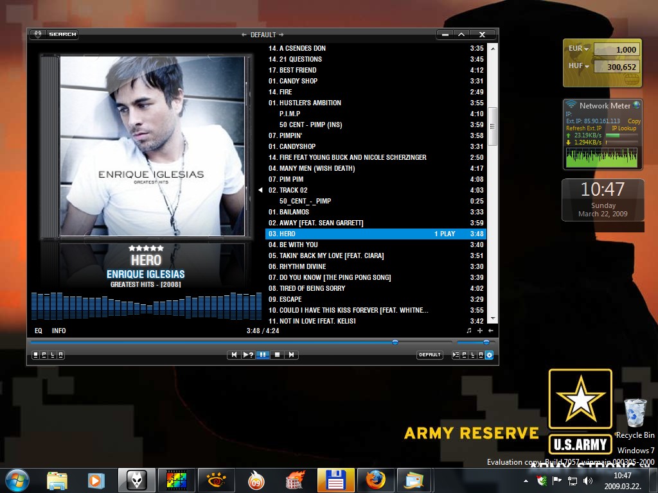Image resolution: width=658 pixels, height=493 pixels.
Task: Show hidden system tray icons arrow
Action: pos(526,481)
